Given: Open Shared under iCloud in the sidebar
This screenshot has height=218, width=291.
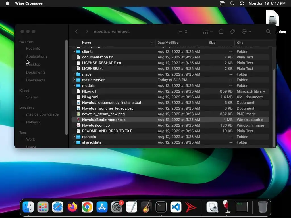Looking at the screenshot, I should click(32, 97).
